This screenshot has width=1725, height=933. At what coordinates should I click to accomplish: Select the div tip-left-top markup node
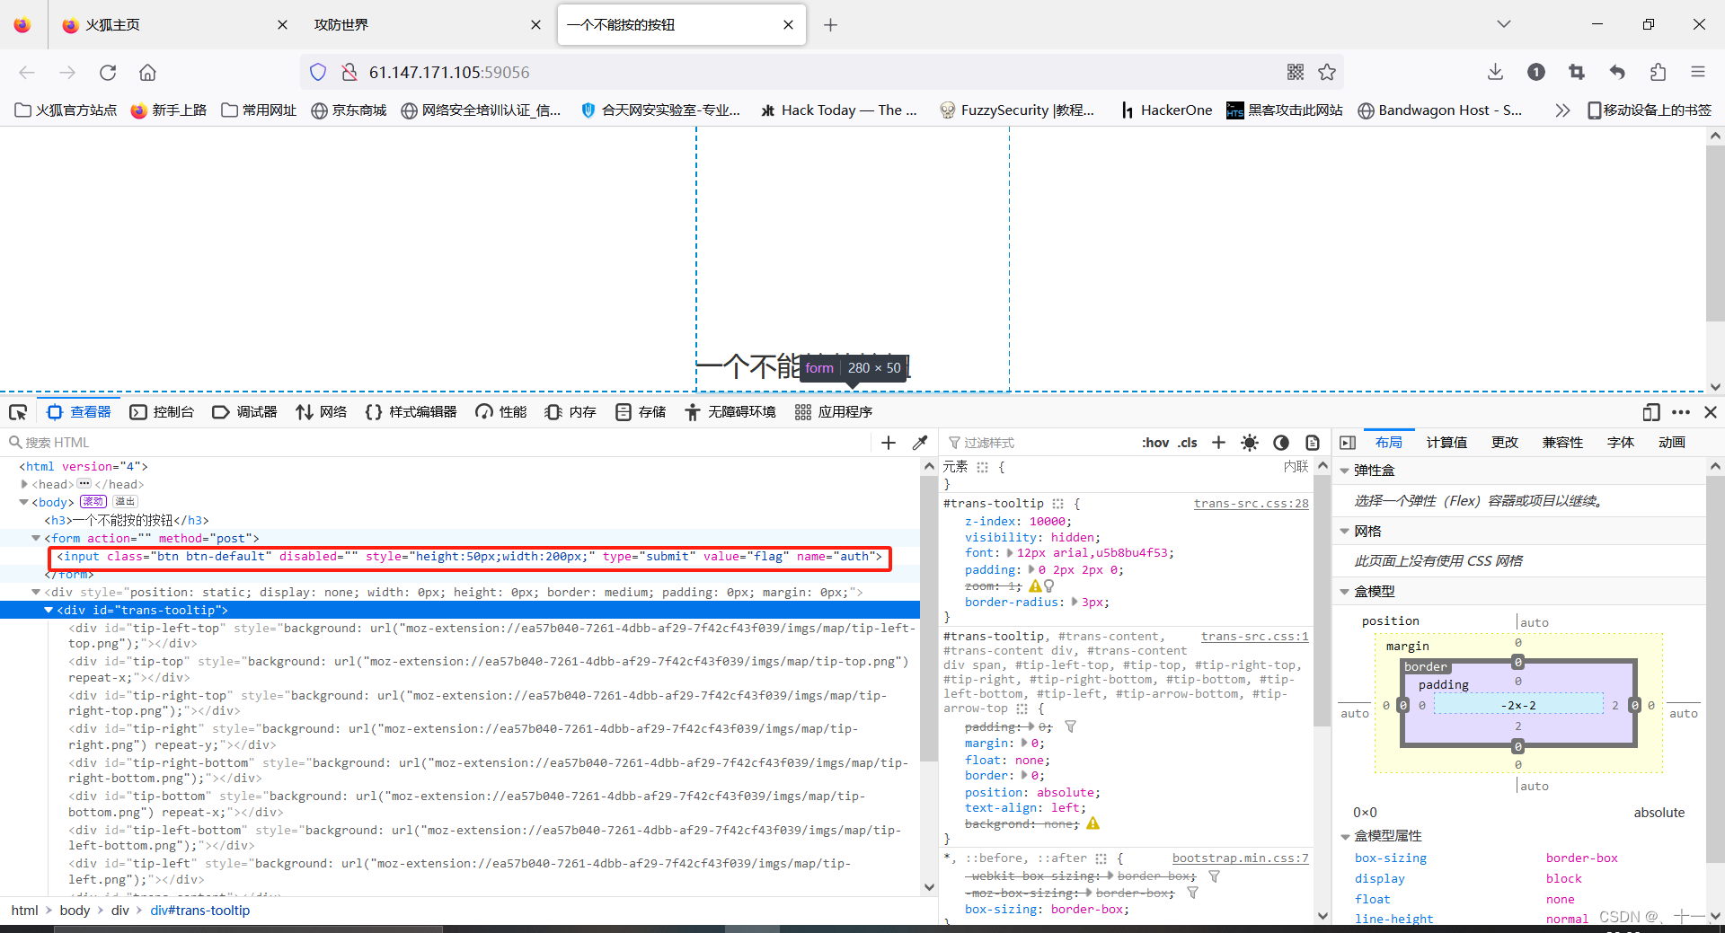[491, 636]
